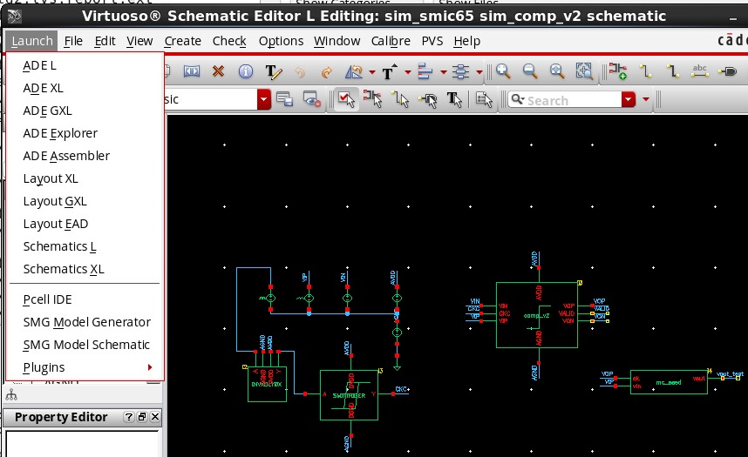Click the Save Workspace icon
Image resolution: width=748 pixels, height=457 pixels.
(x=285, y=99)
